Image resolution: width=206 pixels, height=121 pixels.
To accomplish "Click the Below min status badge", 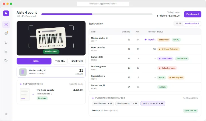I will (x=164, y=40).
